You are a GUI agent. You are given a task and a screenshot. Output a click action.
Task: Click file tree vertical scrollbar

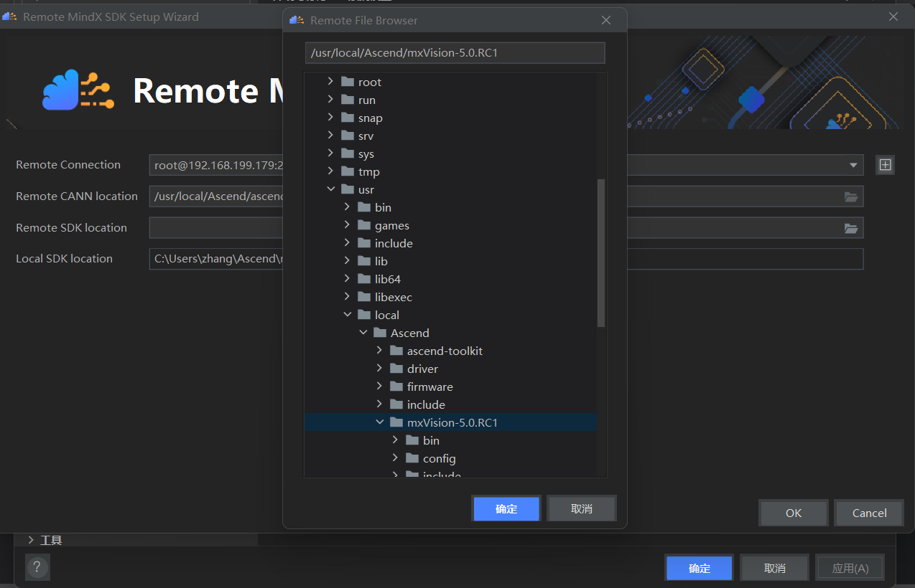click(x=601, y=252)
